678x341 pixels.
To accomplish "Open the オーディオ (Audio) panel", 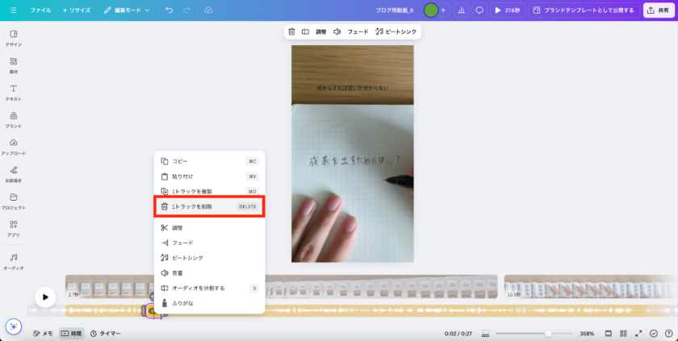I will coord(14,260).
